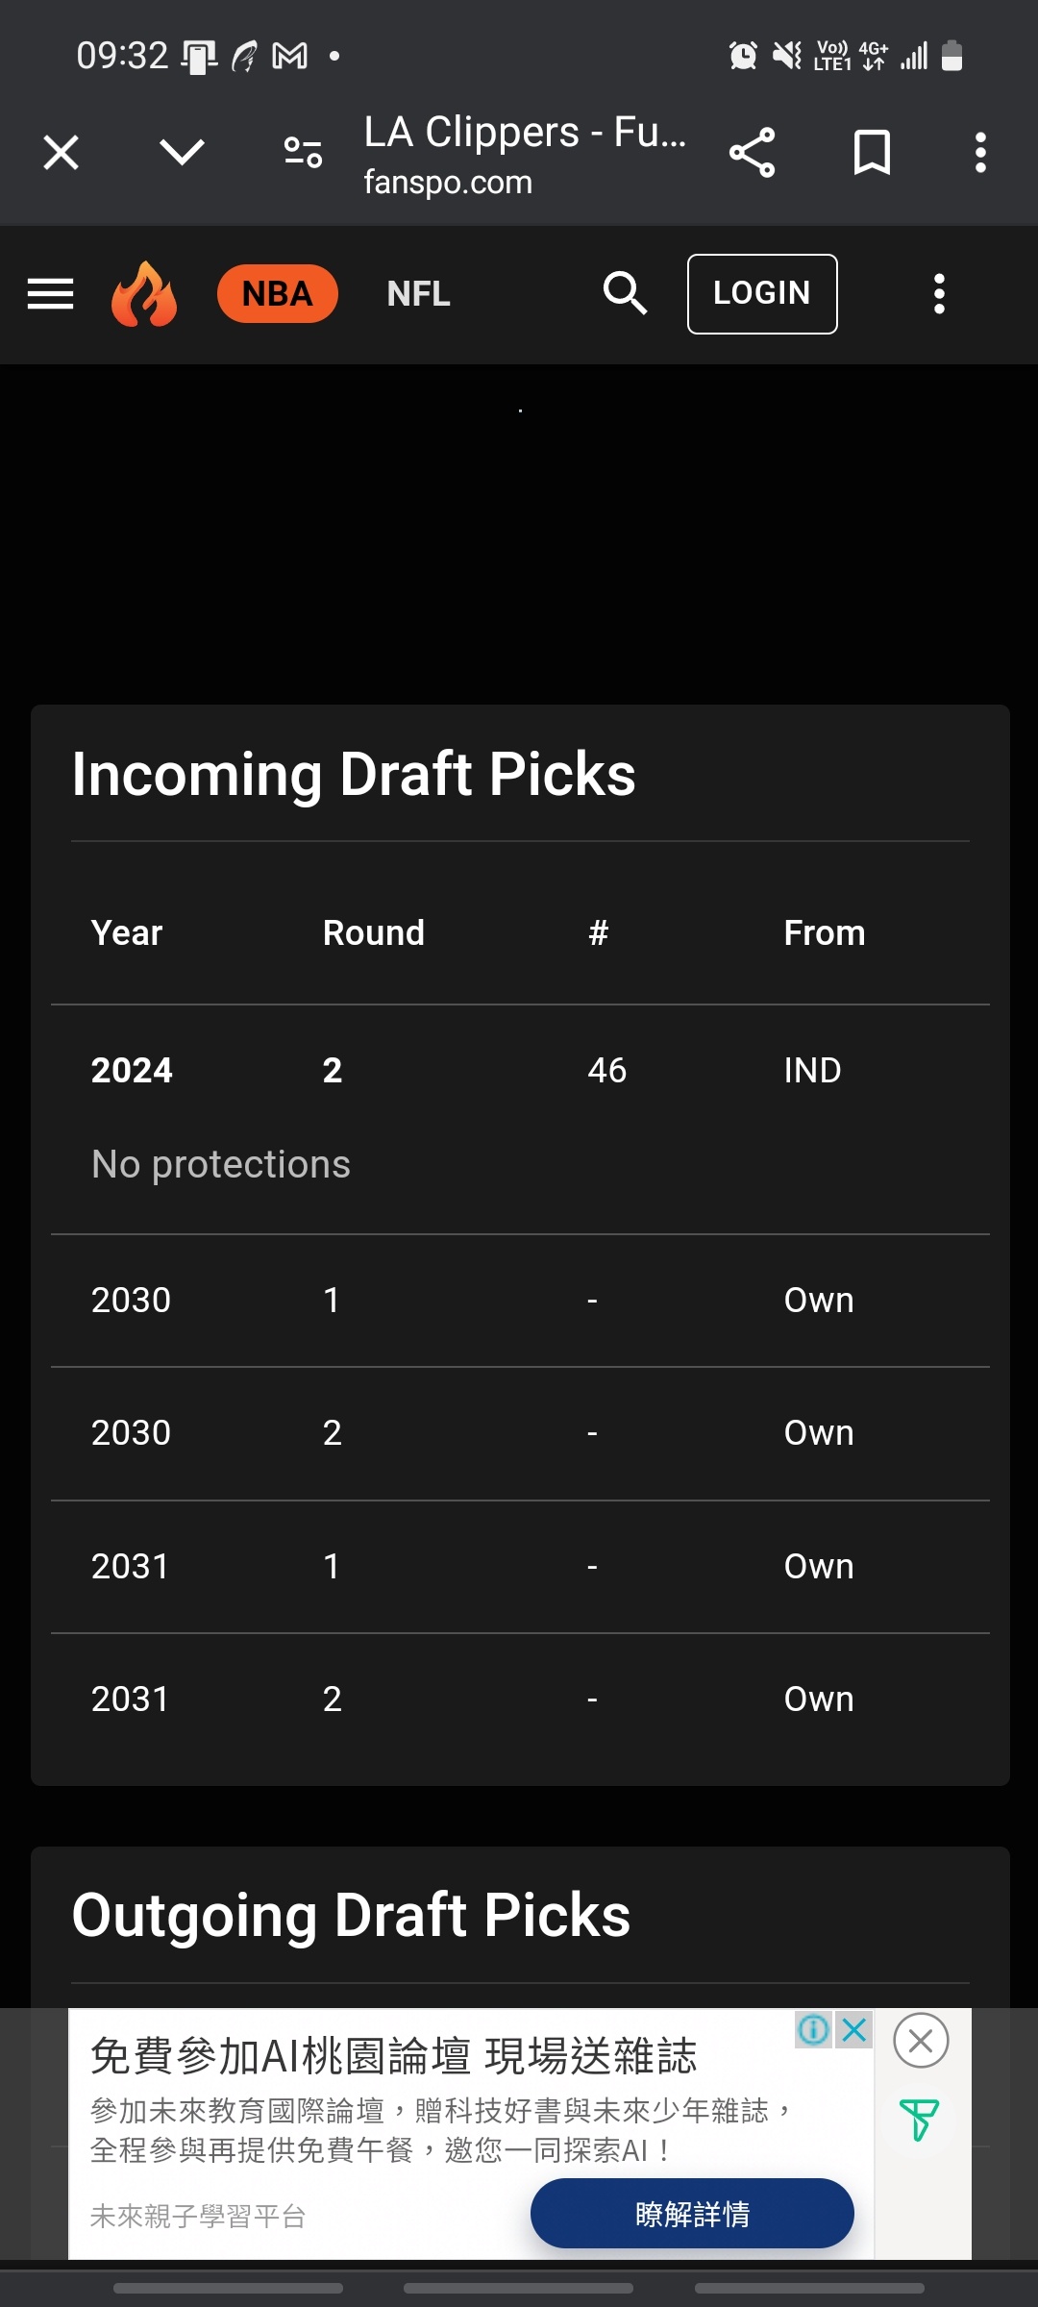Bookmark this fanspo page
Screen dimensions: 1038x2307
pos(872,152)
